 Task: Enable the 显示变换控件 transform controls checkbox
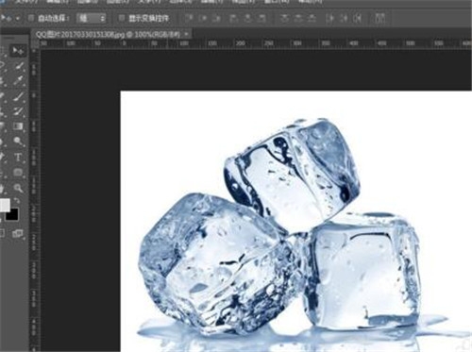click(122, 18)
